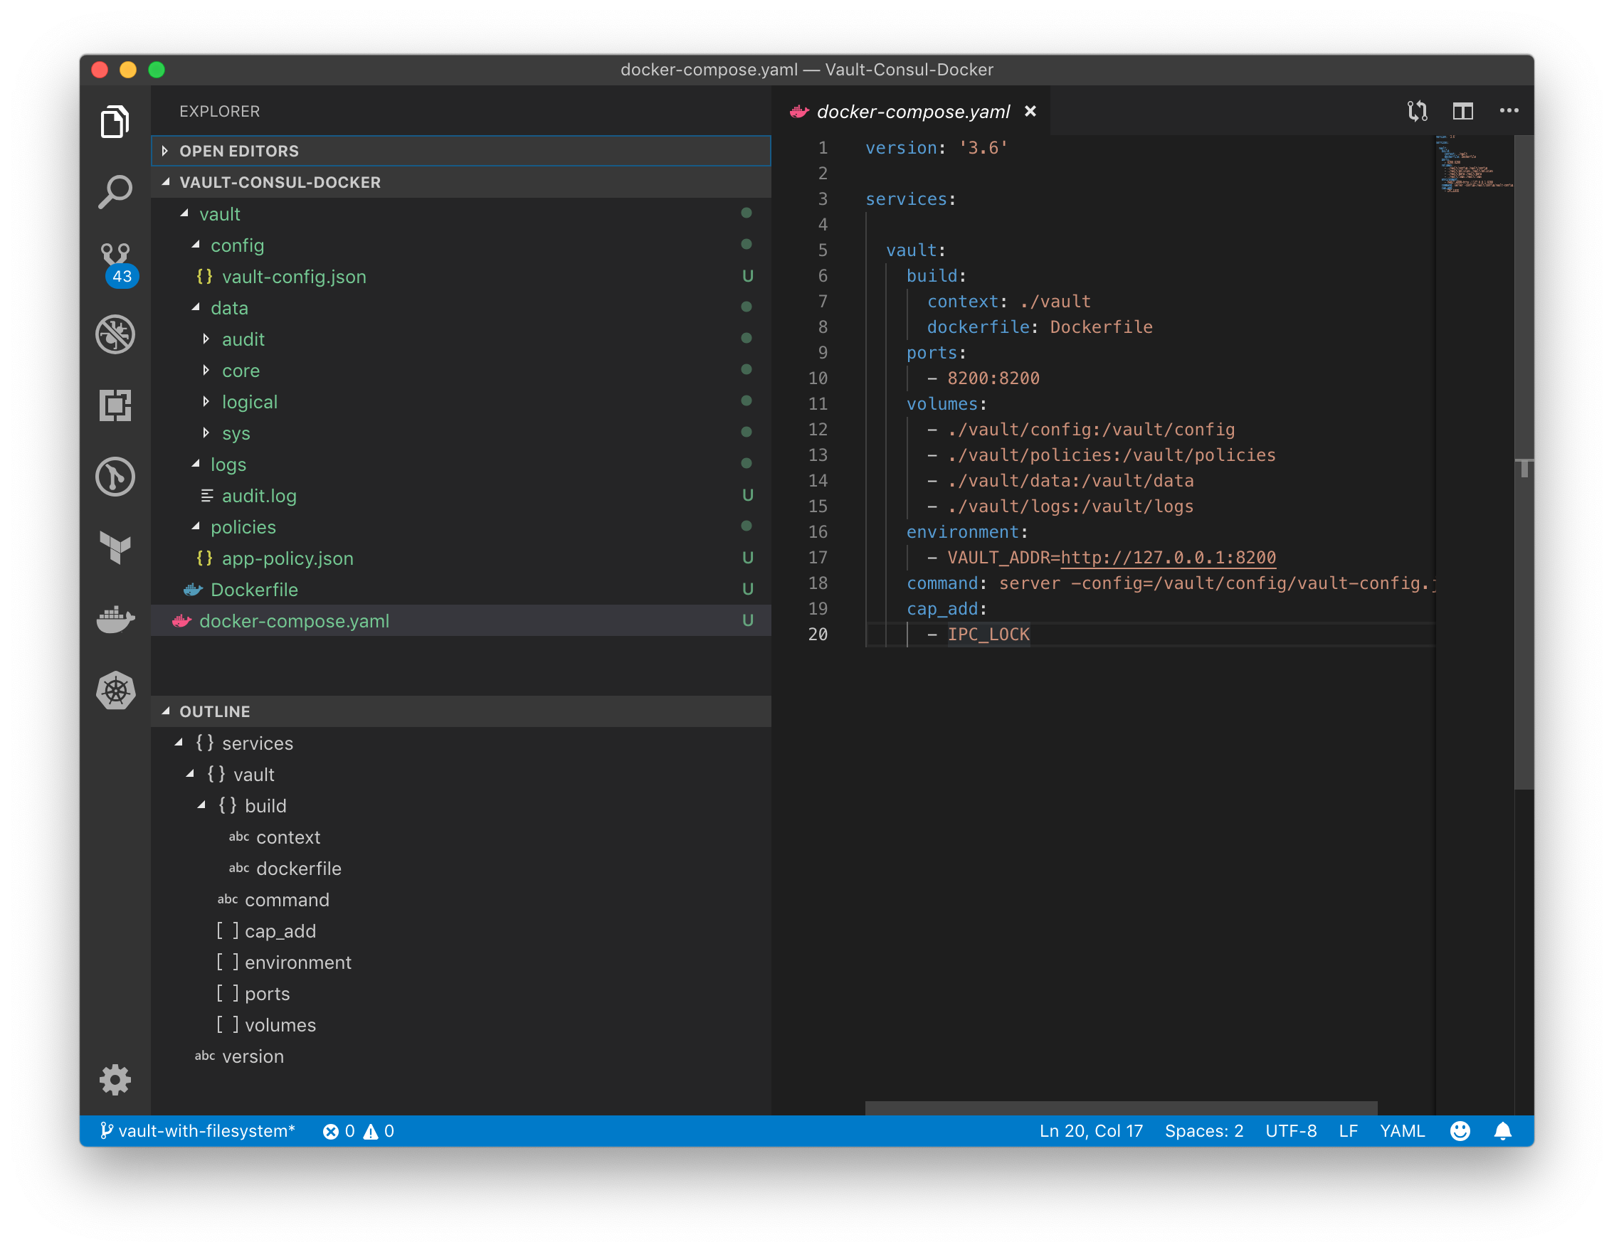
Task: Collapse the data folder
Action: (x=461, y=308)
